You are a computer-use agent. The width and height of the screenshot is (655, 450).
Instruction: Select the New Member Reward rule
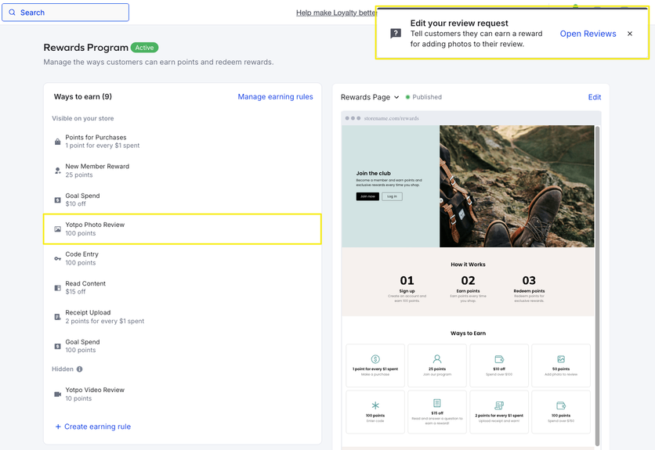(x=183, y=171)
